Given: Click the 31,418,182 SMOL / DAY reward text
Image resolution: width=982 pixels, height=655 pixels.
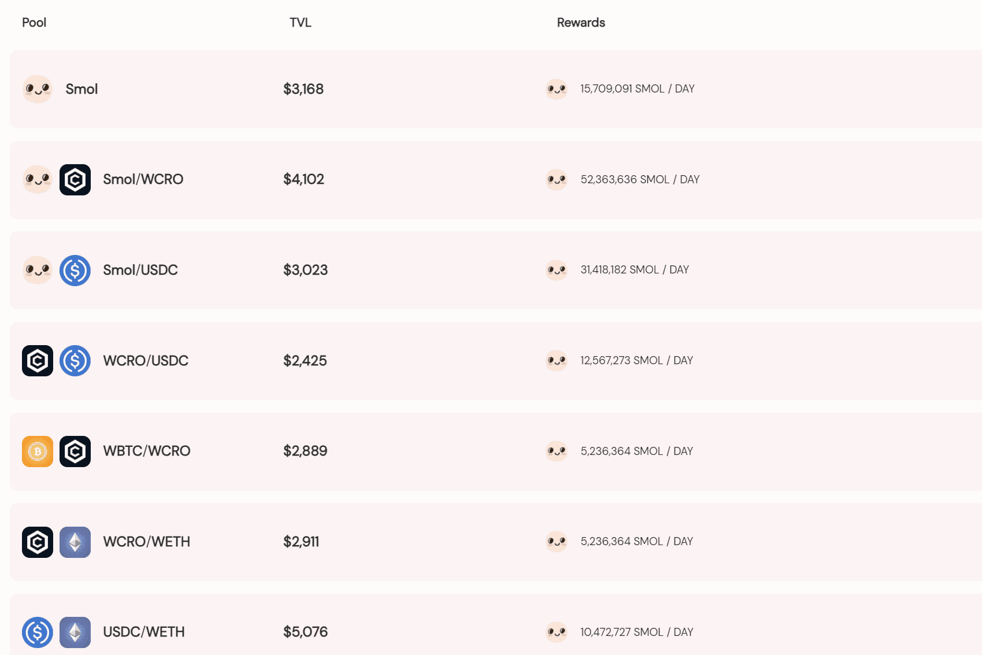Looking at the screenshot, I should (635, 270).
